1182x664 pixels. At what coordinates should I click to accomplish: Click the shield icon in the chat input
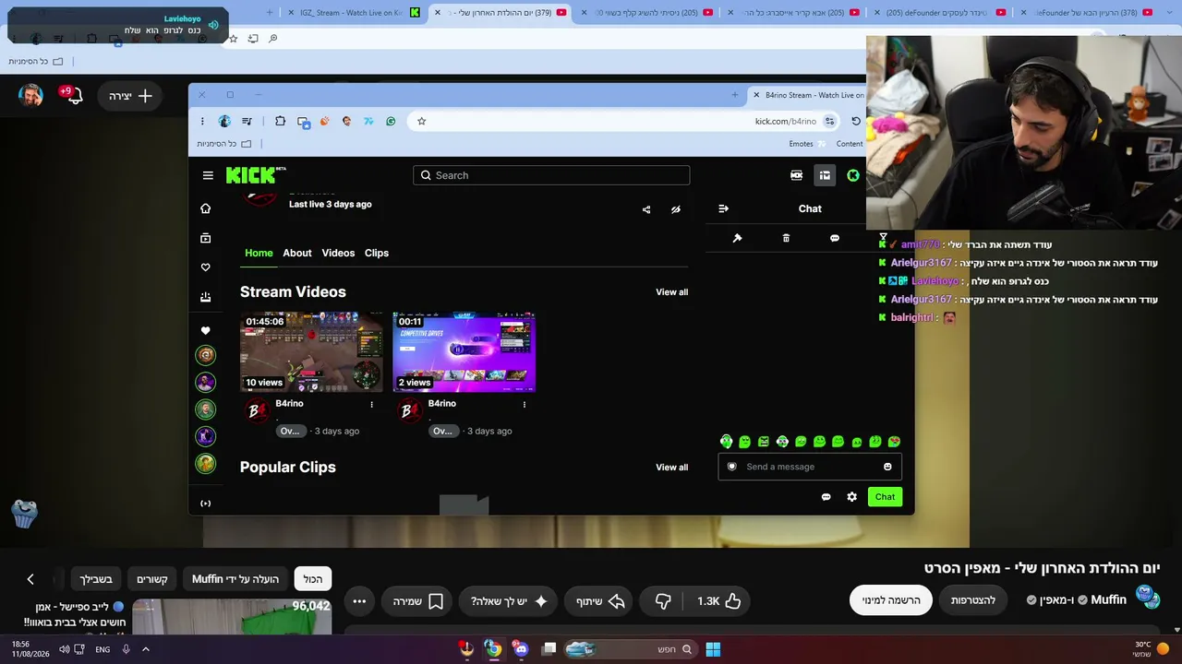click(732, 467)
